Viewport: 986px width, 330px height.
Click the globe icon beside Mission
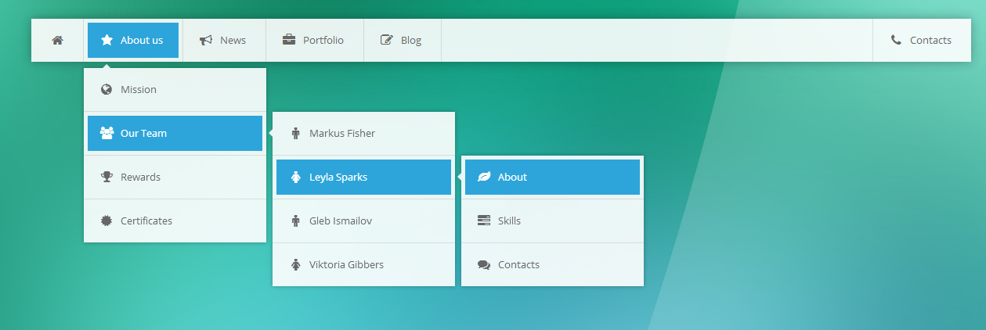[107, 89]
